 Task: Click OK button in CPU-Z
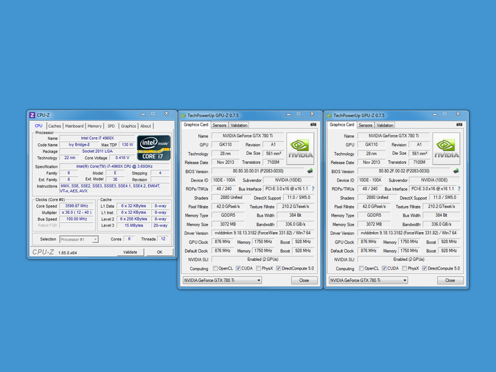click(x=159, y=252)
